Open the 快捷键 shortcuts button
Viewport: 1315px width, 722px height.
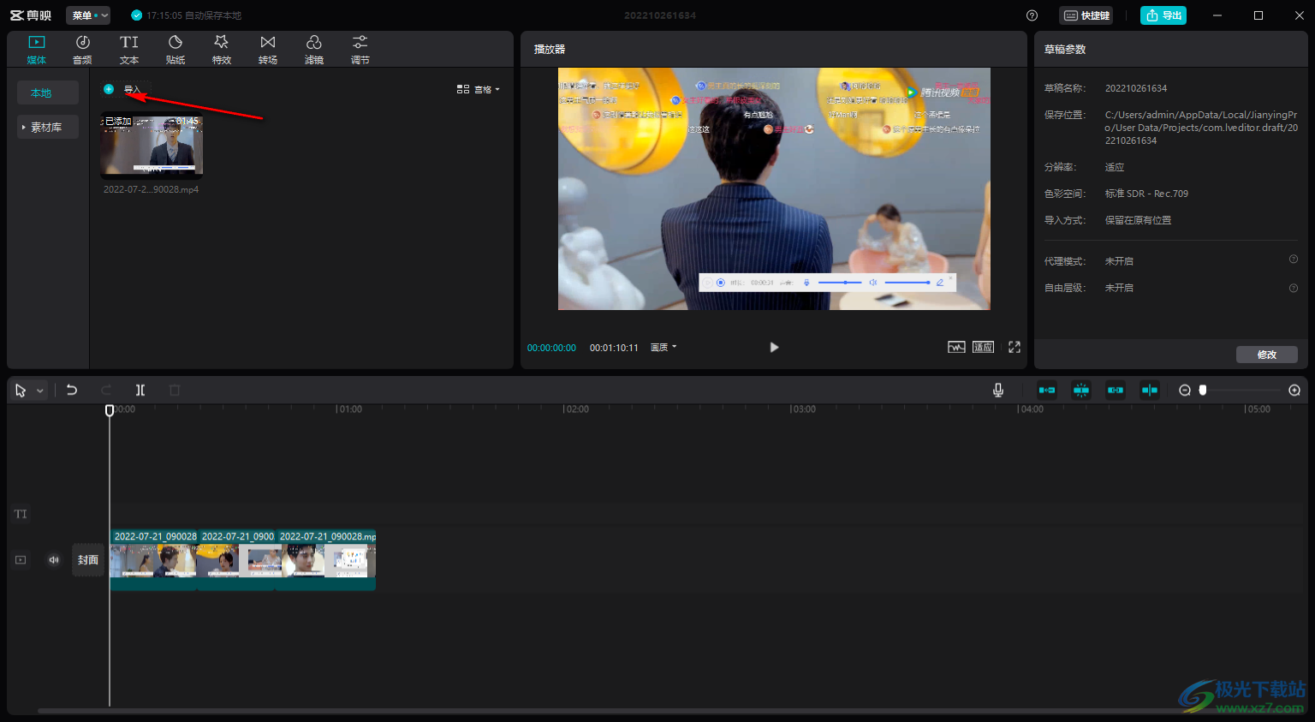(x=1086, y=15)
